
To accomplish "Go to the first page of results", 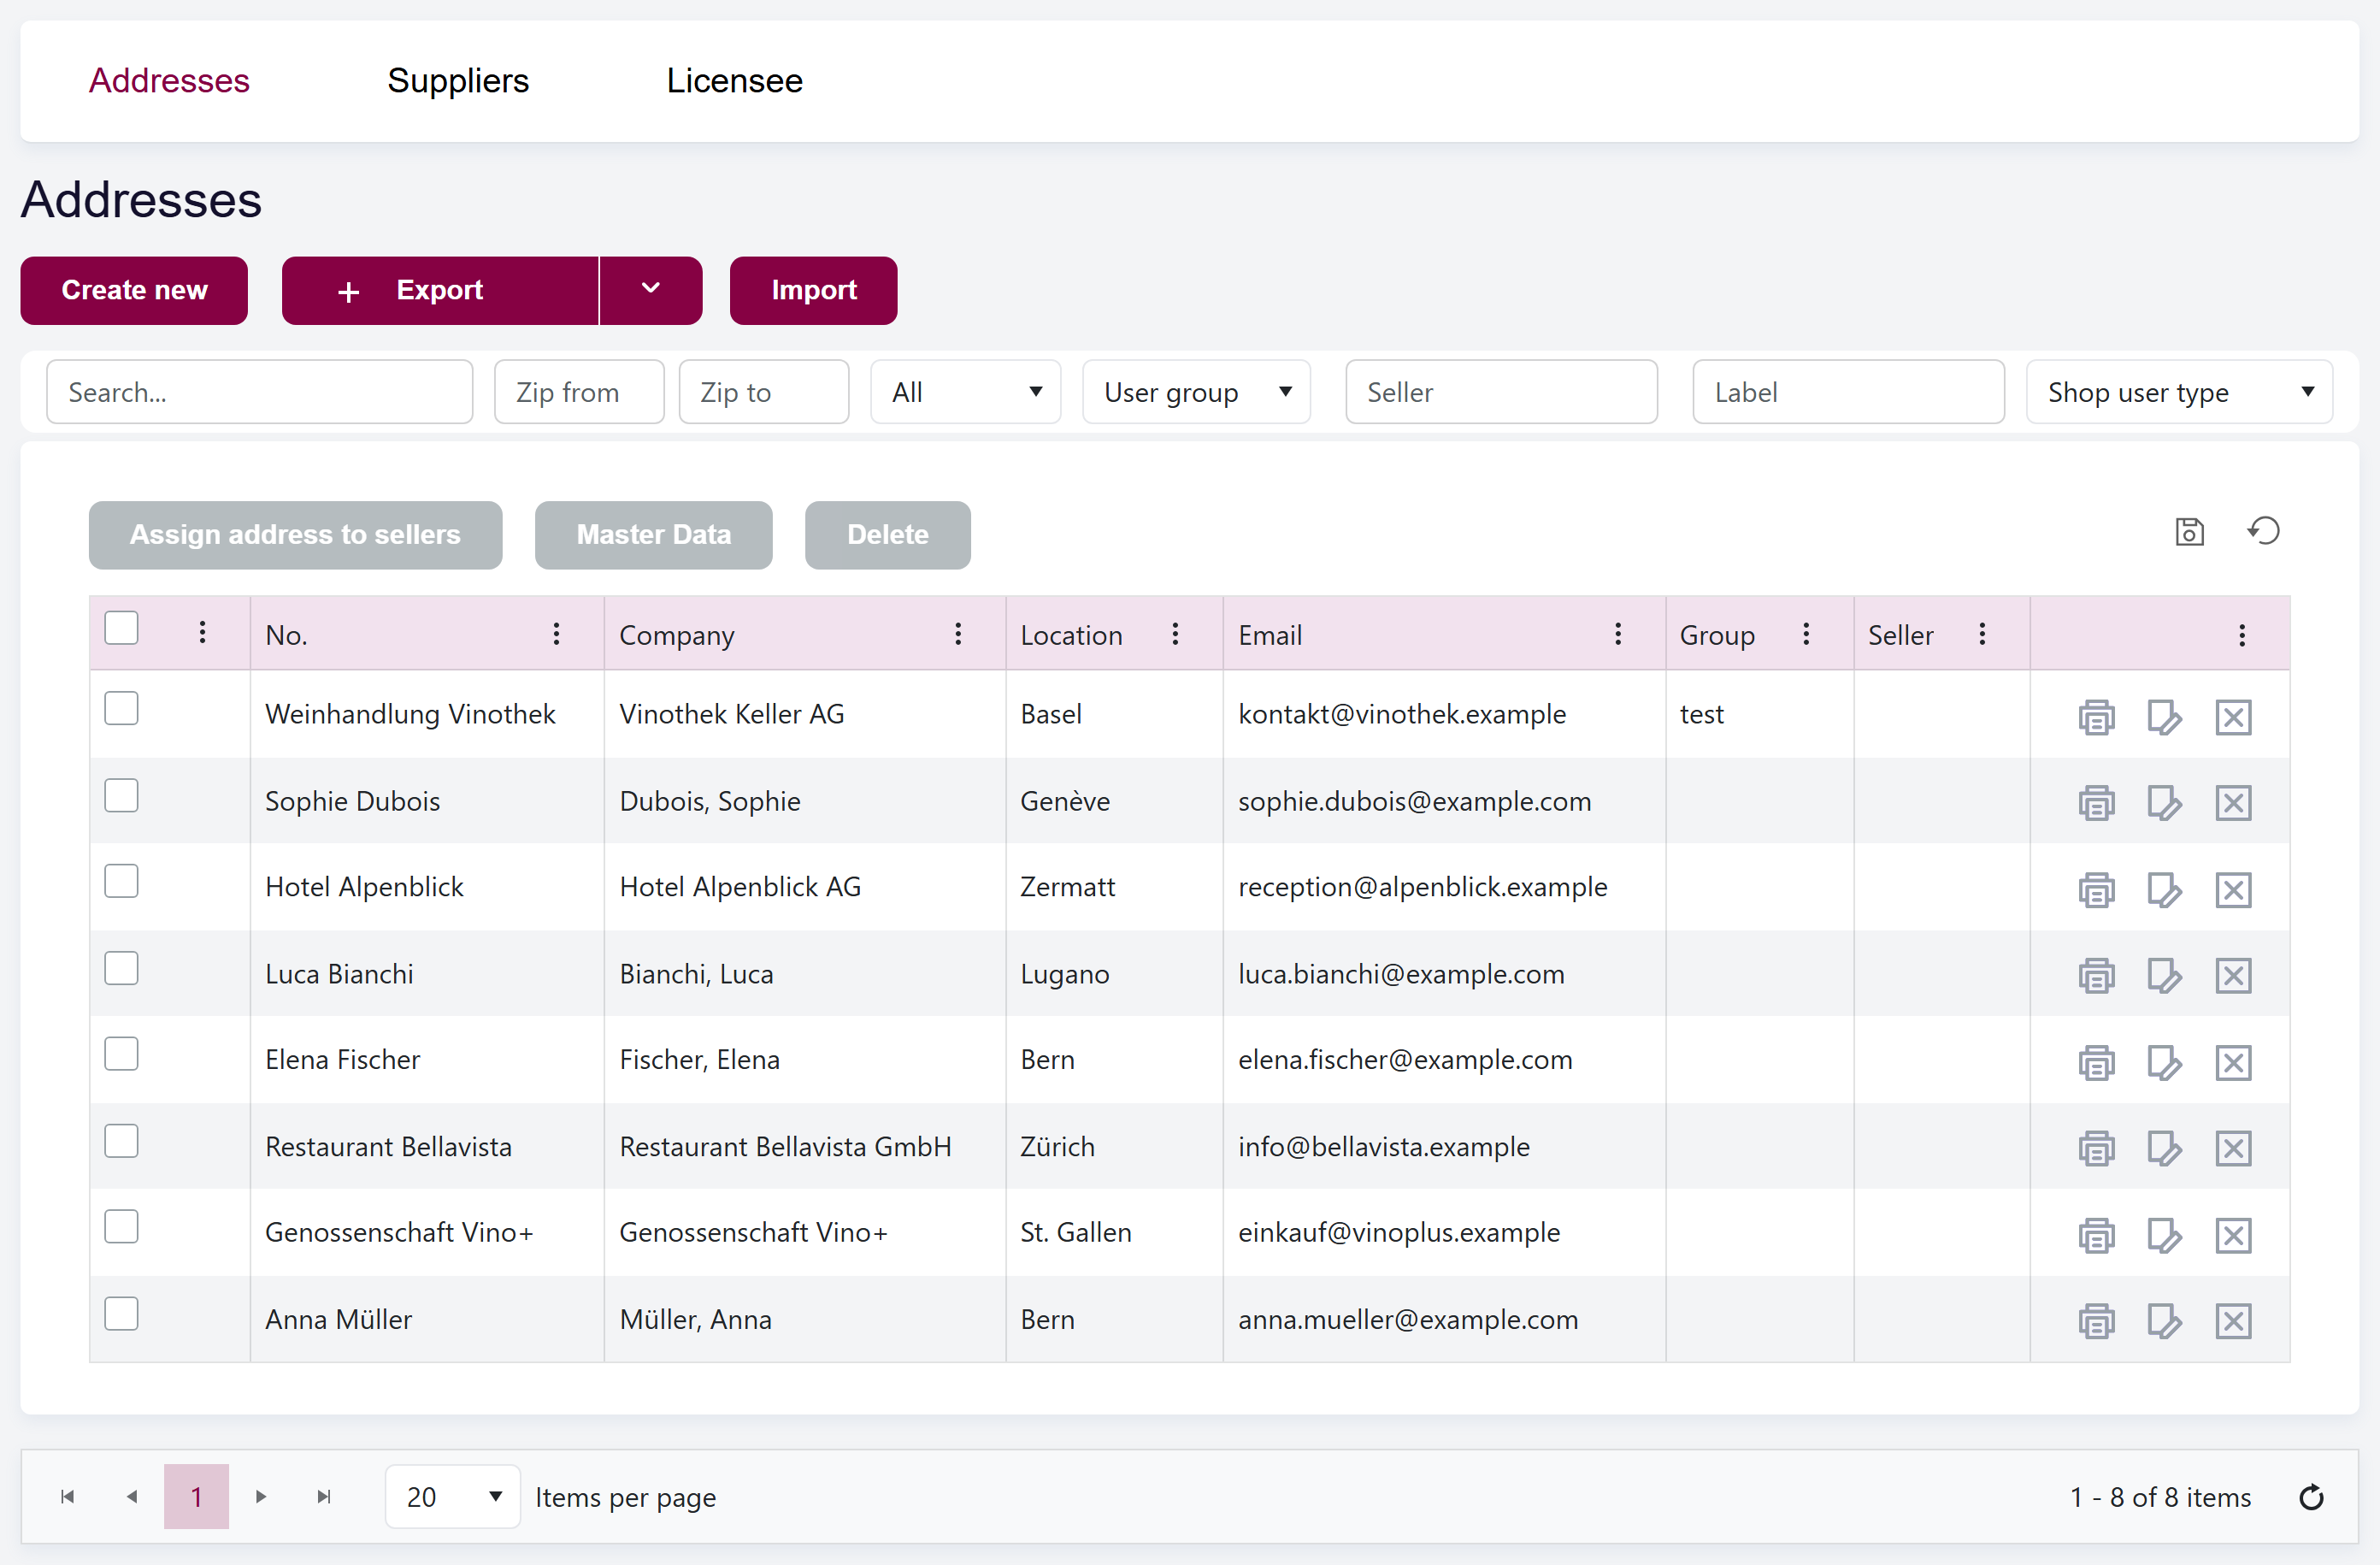I will point(68,1497).
